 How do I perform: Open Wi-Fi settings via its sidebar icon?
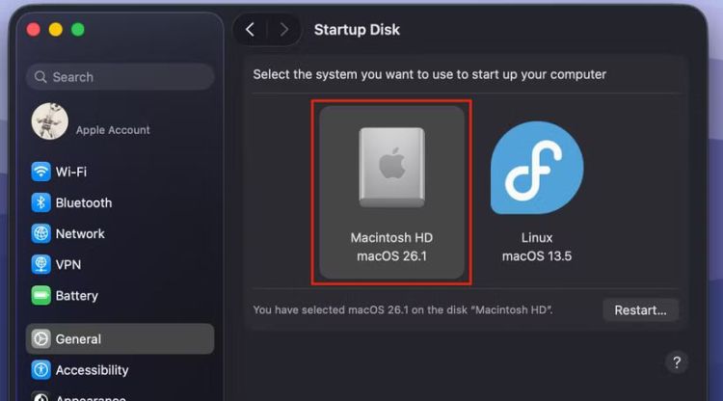click(41, 172)
